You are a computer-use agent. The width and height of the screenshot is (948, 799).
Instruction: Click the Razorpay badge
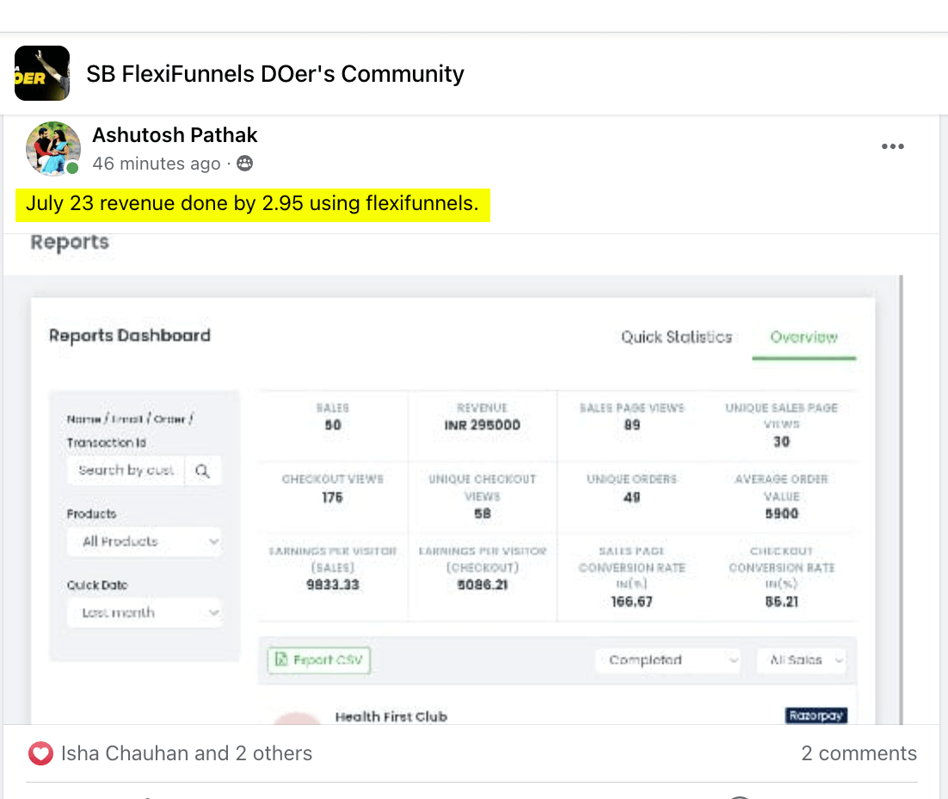tap(816, 715)
